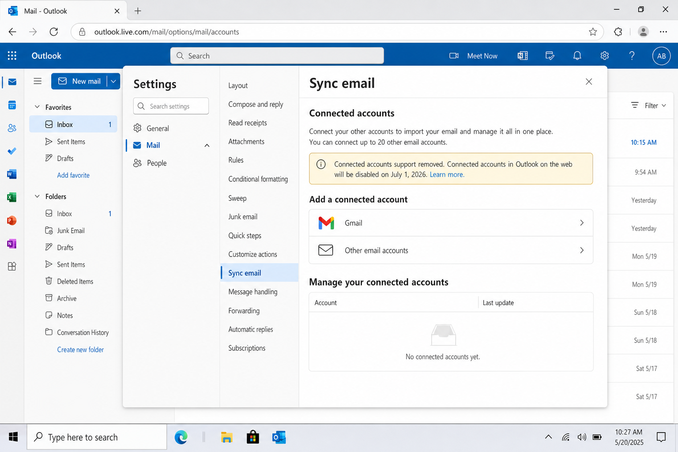Select Forwarding settings option
Viewport: 678px width, 452px height.
pyautogui.click(x=244, y=311)
